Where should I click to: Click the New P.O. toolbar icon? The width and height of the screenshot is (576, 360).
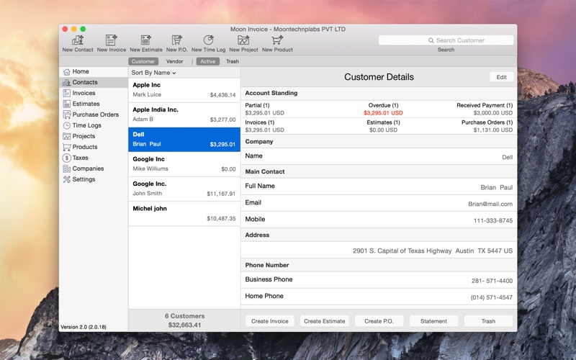(176, 40)
